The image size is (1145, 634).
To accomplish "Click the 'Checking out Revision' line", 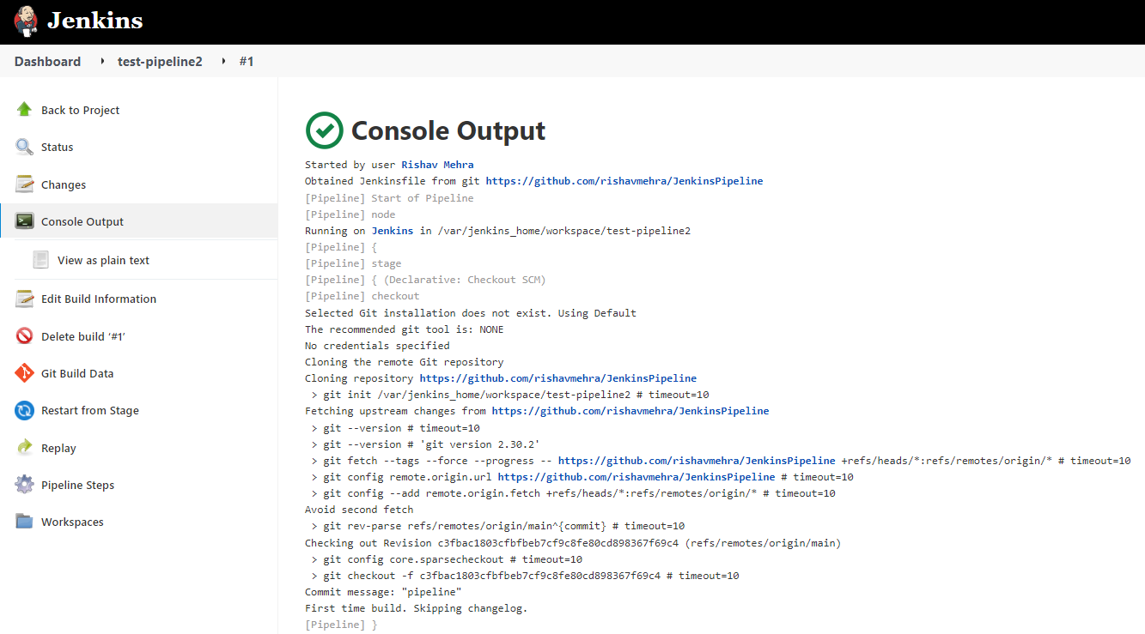I will pos(573,543).
